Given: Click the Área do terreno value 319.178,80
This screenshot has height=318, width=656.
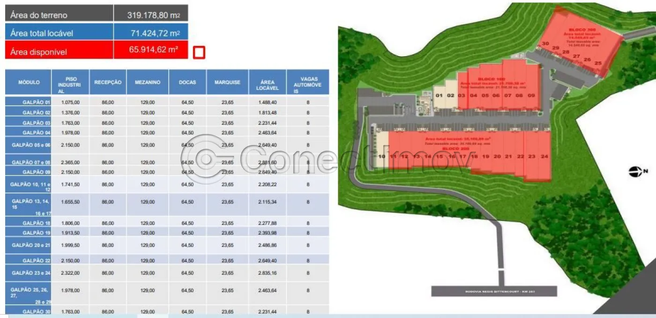Looking at the screenshot, I should [x=151, y=15].
